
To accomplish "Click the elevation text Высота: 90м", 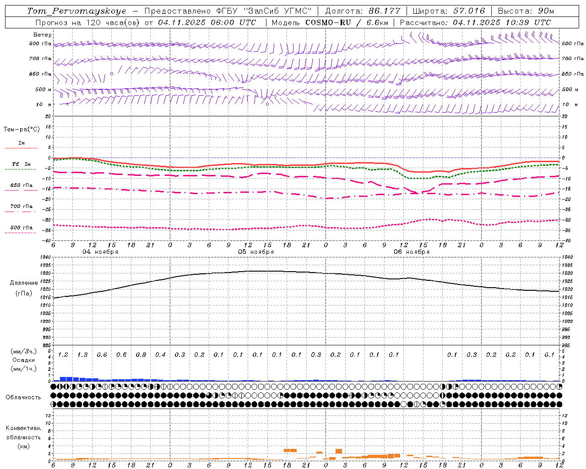I will 526,11.
